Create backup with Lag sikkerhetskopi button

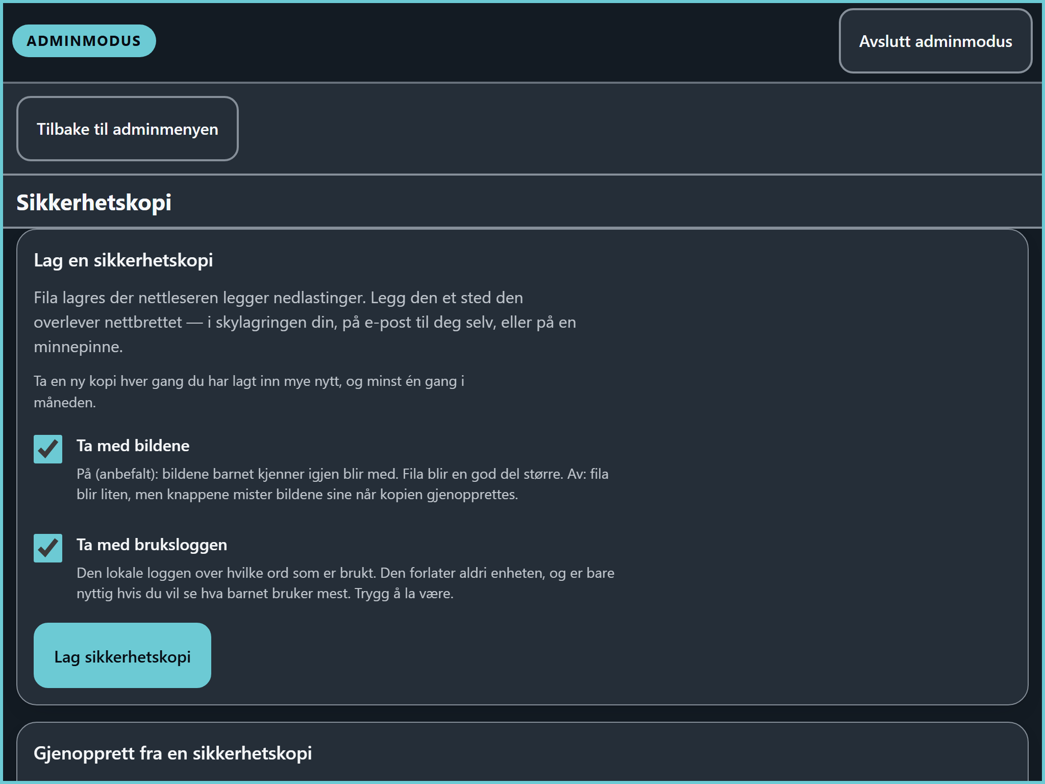[122, 655]
